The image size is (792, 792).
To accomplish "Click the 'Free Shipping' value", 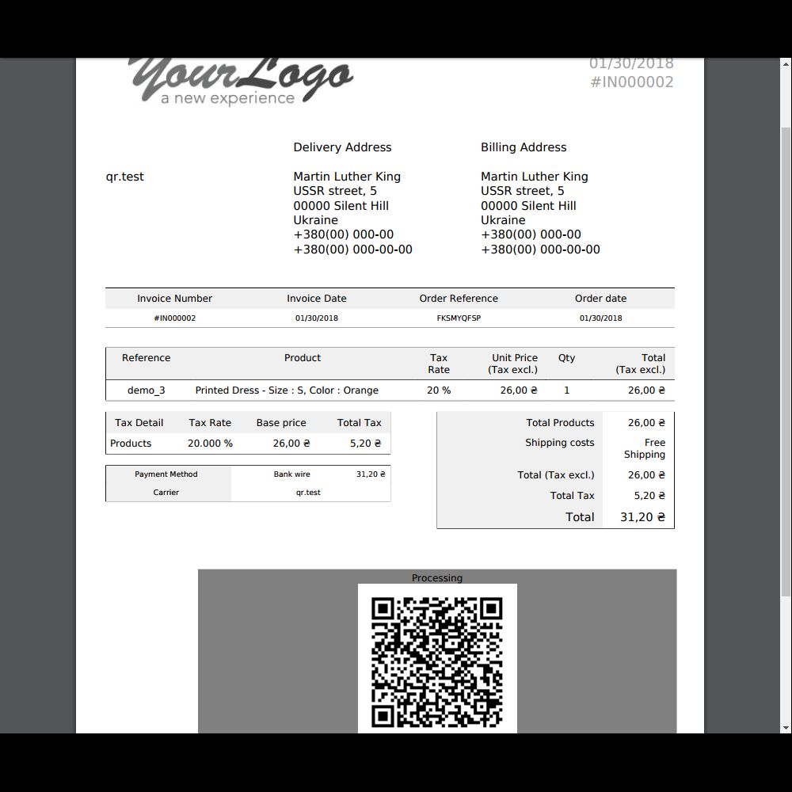I will tap(645, 448).
